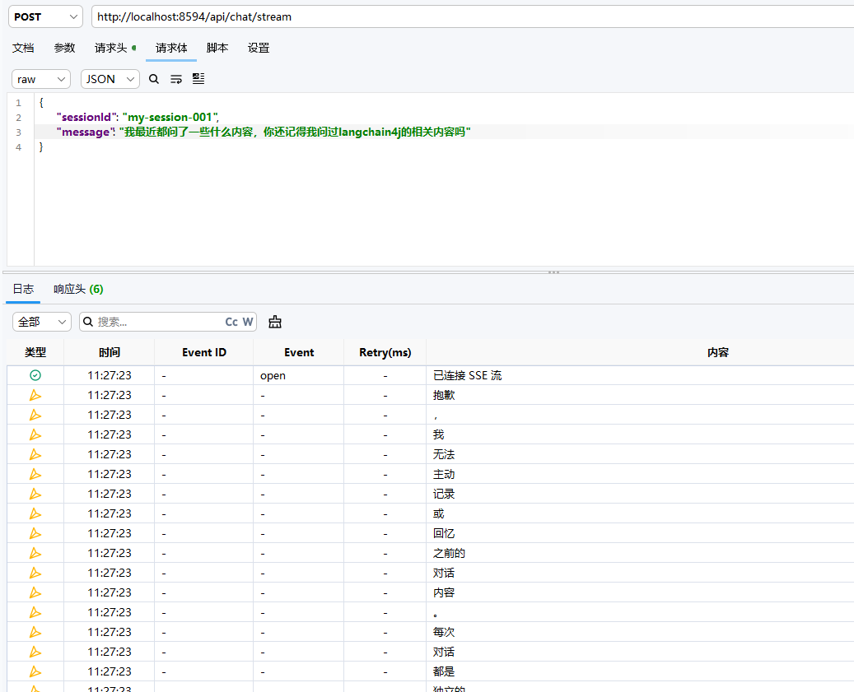This screenshot has width=854, height=692.
Task: Toggle case-sensitive Cc search option
Action: pos(231,322)
